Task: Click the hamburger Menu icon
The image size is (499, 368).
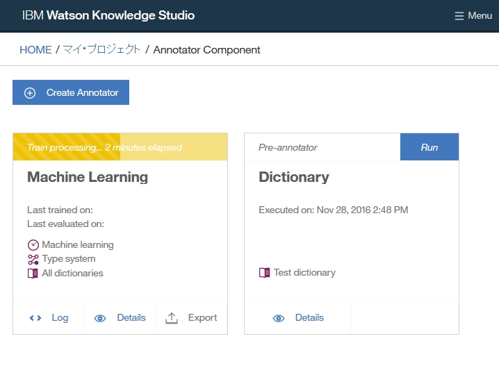Action: point(459,16)
